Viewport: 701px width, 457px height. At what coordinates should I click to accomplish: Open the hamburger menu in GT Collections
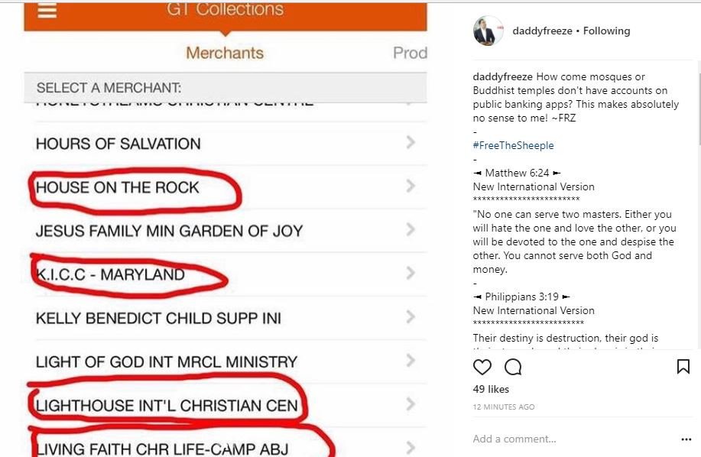click(x=47, y=11)
